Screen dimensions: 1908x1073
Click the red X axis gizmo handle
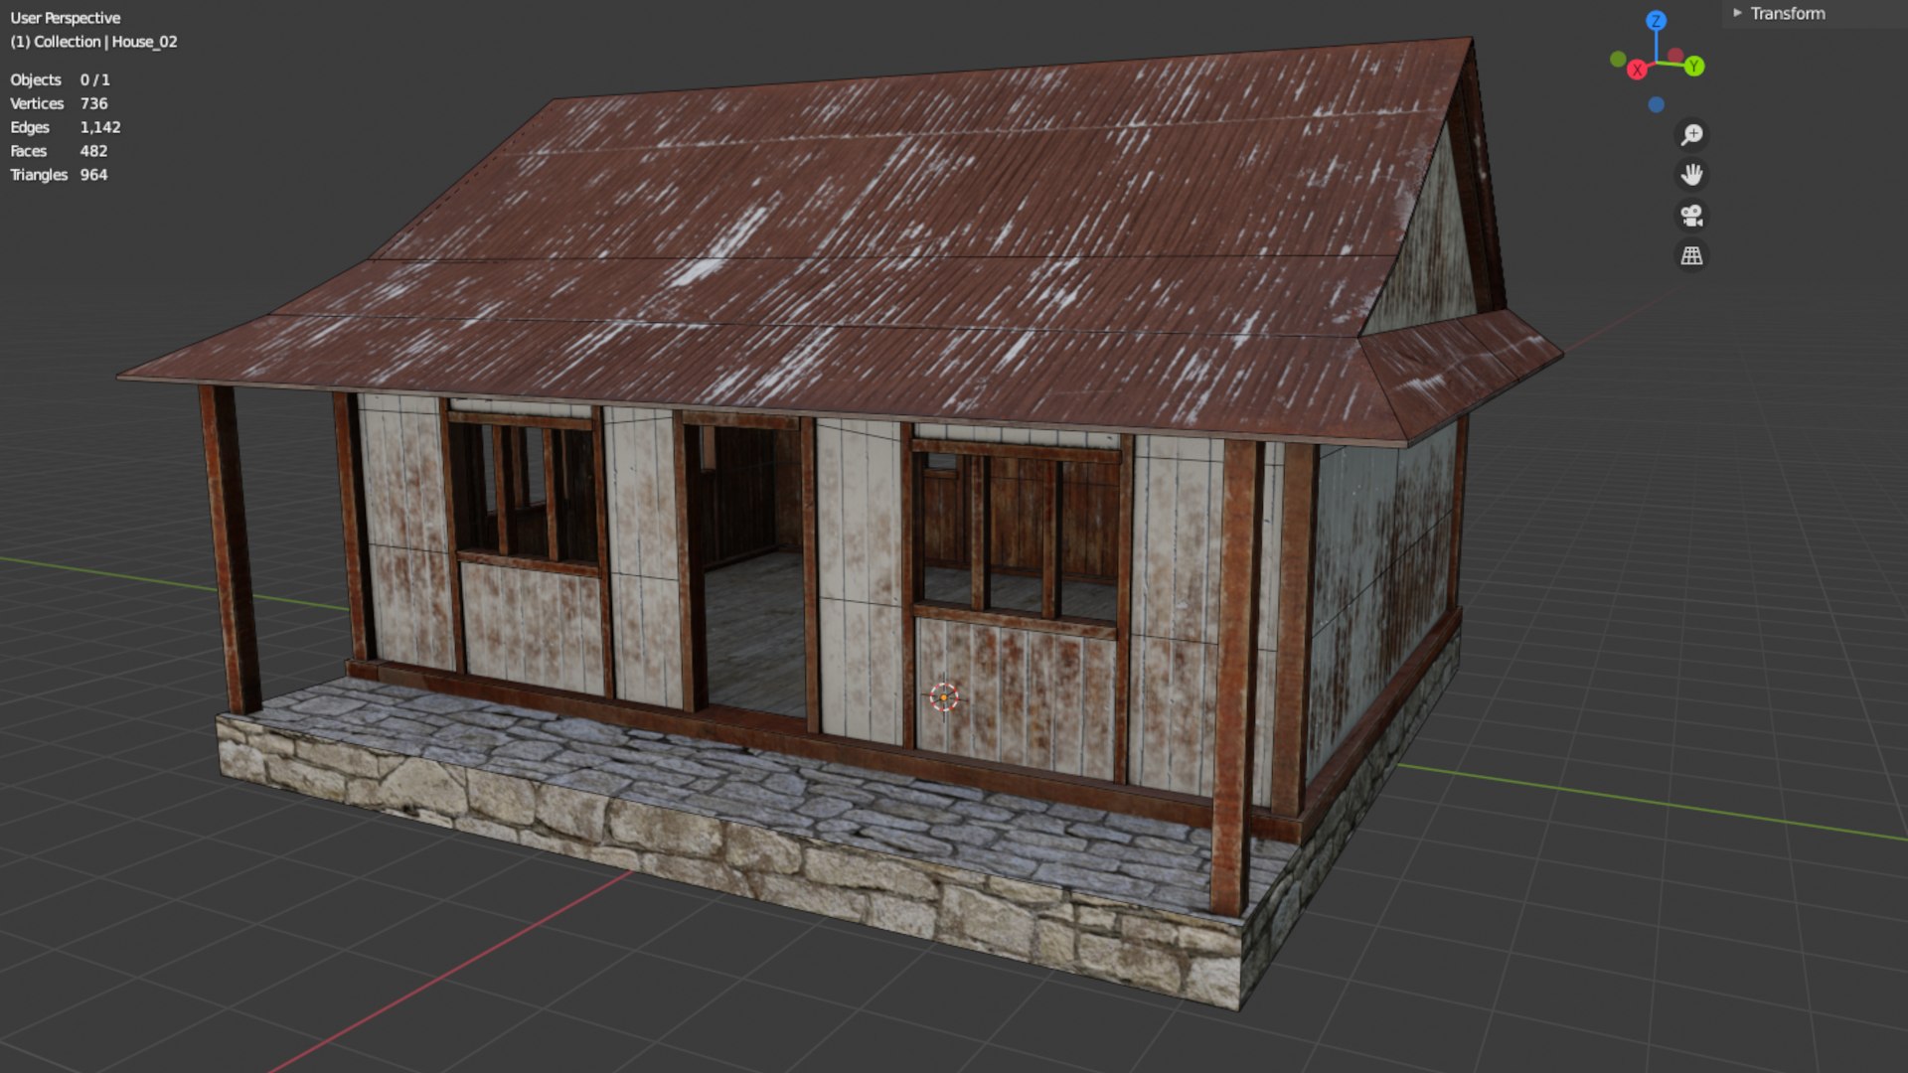pos(1637,71)
